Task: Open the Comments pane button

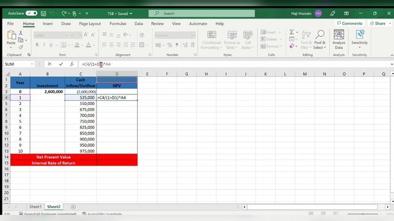Action: point(350,23)
